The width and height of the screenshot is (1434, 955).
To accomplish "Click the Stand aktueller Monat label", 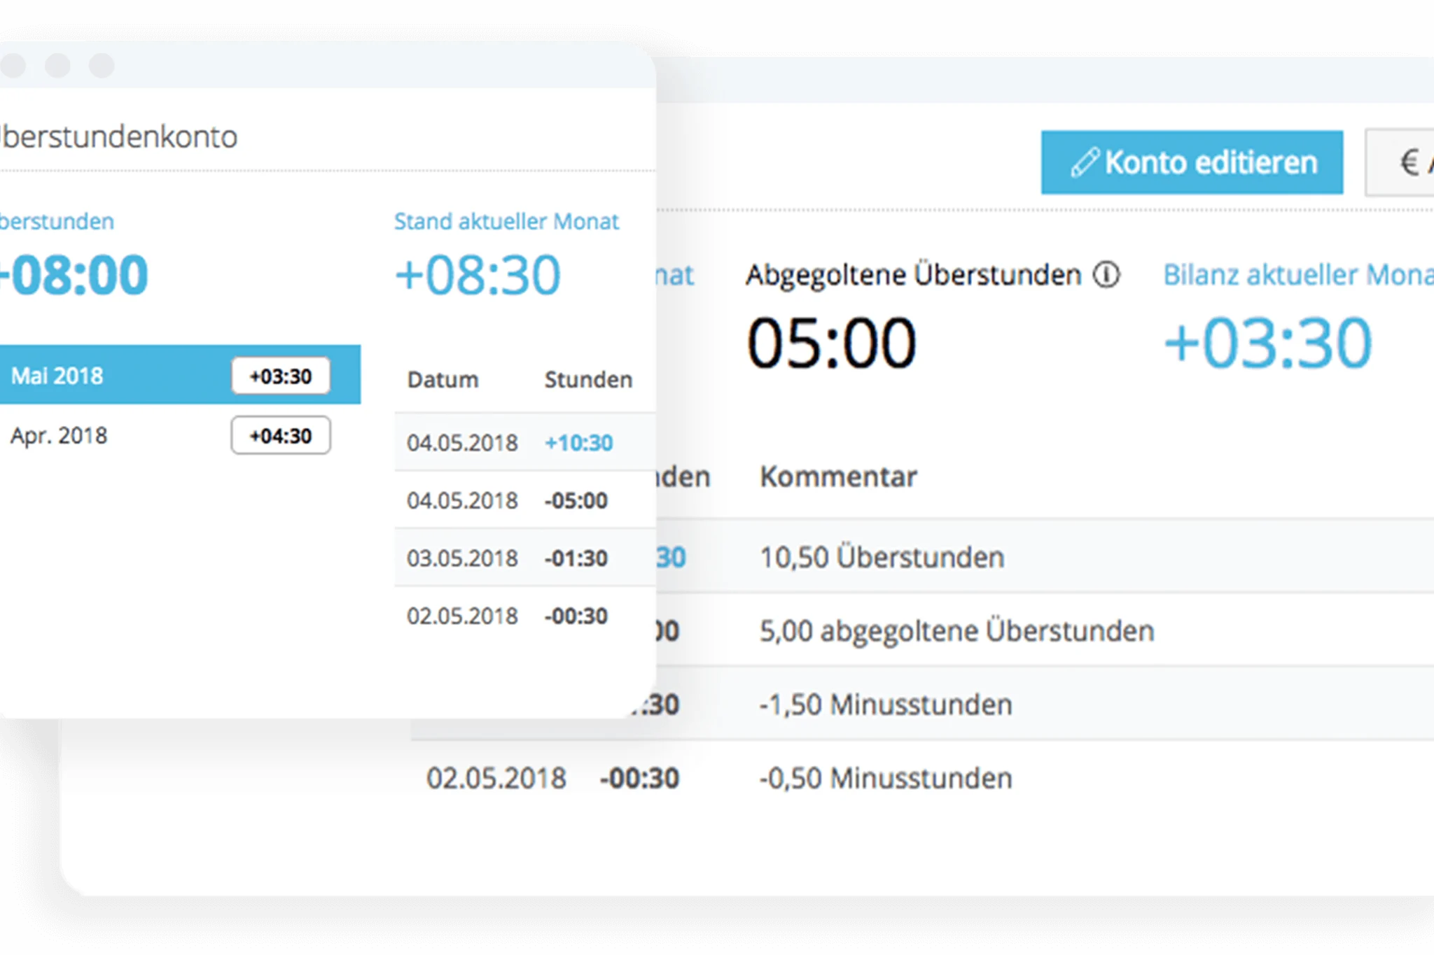I will (x=506, y=221).
